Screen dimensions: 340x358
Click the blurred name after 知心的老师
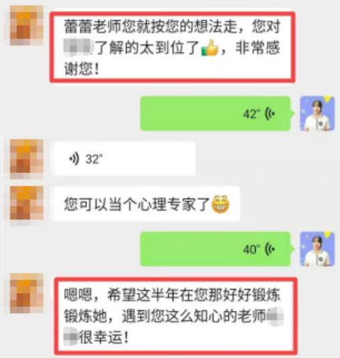pos(275,316)
